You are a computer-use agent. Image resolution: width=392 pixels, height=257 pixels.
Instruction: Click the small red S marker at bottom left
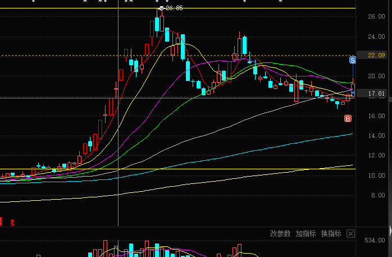[12, 222]
